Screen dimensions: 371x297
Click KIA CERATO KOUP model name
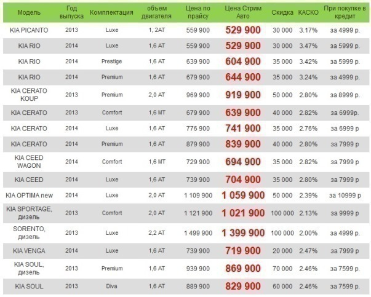coord(29,95)
